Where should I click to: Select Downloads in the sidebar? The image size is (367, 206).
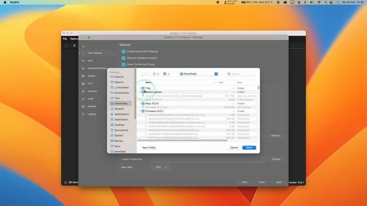(120, 104)
